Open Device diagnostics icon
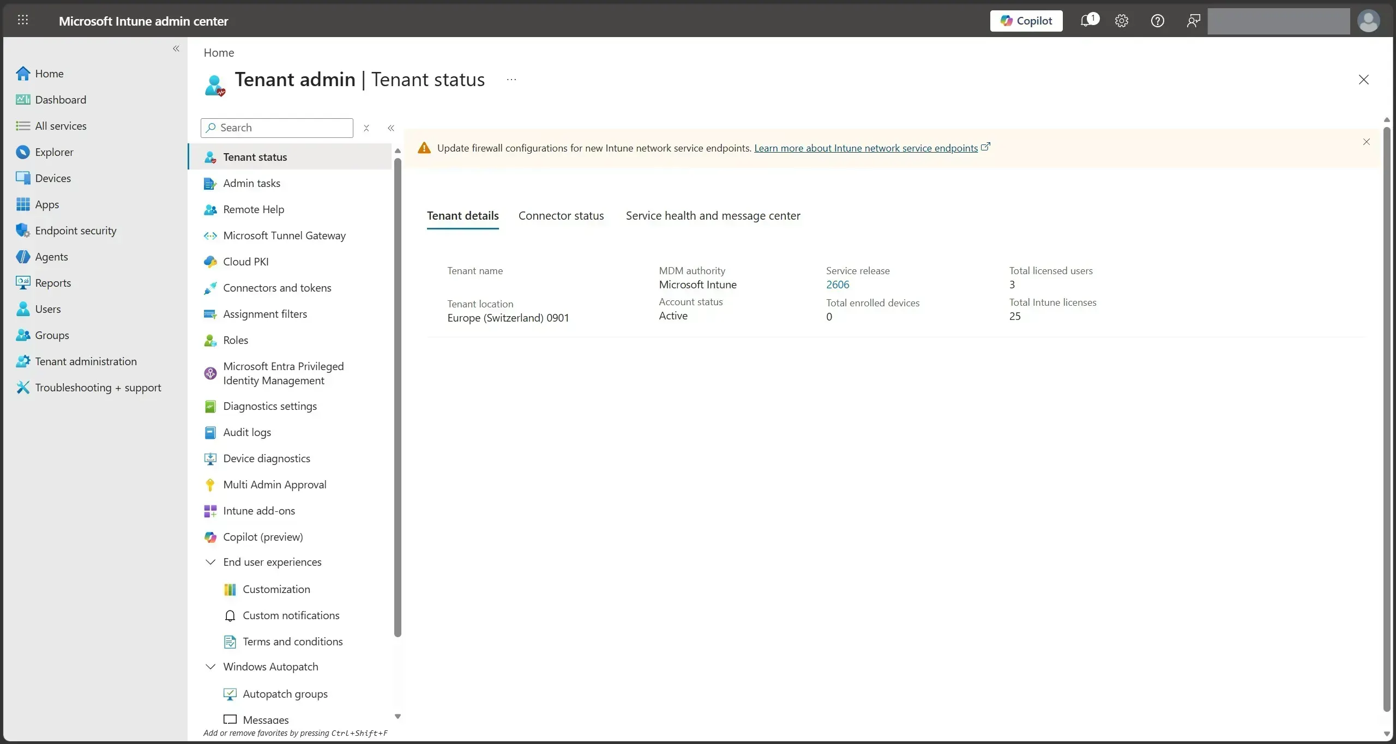The height and width of the screenshot is (744, 1396). (210, 458)
